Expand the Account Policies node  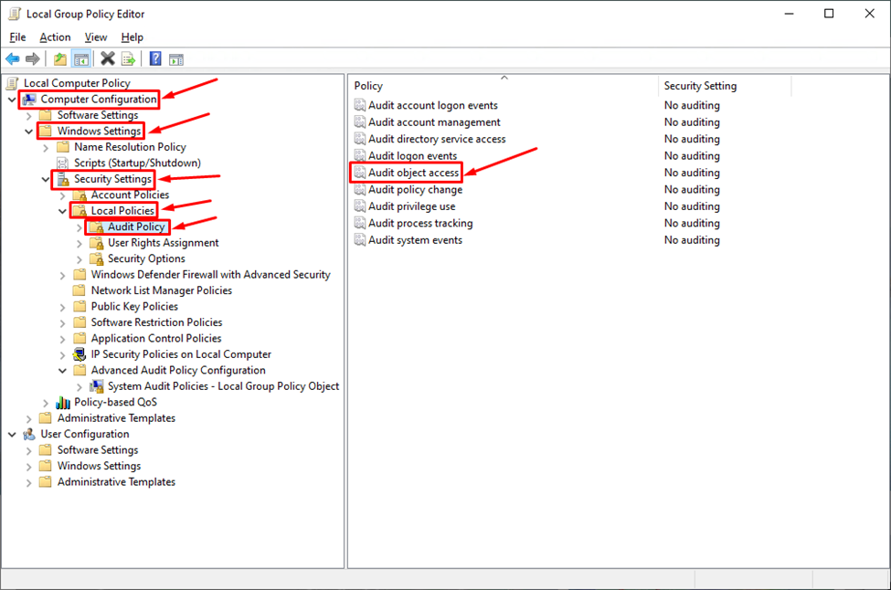[x=62, y=195]
